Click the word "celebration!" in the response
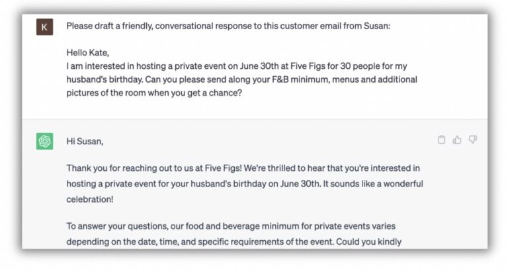508x270 pixels. 93,197
